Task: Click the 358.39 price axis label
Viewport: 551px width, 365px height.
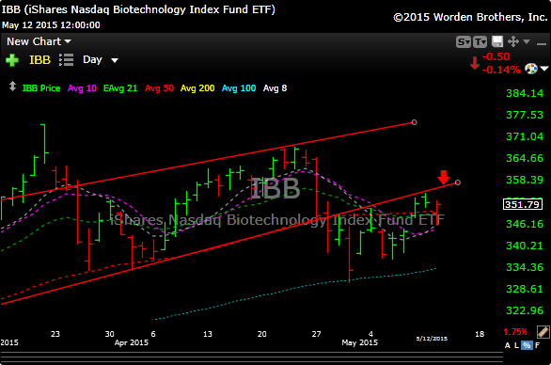Action: click(x=525, y=180)
